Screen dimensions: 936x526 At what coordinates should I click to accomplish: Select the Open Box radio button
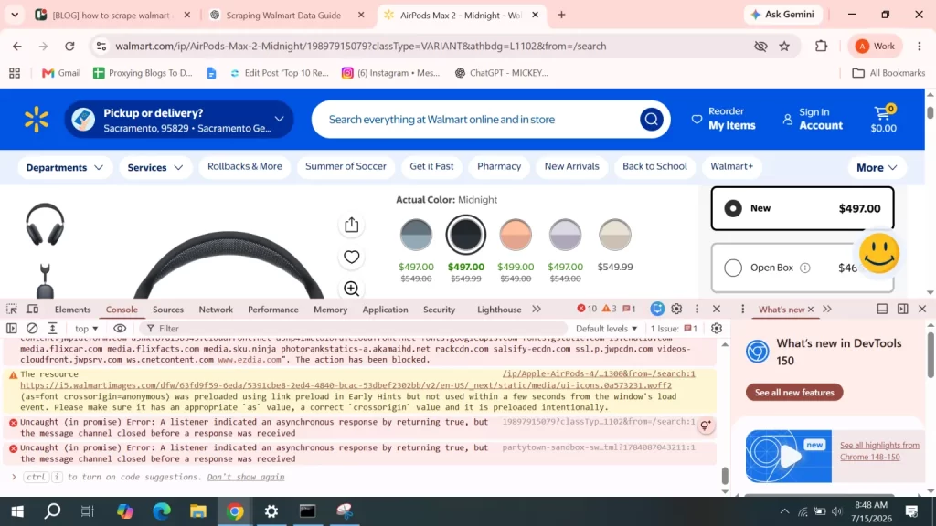point(733,268)
